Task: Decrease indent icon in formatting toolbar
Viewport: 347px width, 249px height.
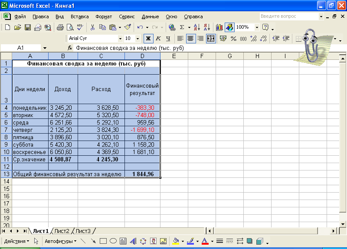Action: [x=276, y=39]
